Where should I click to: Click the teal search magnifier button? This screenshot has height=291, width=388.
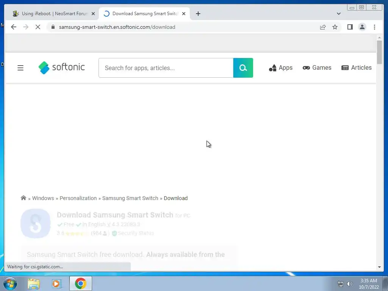pos(243,68)
